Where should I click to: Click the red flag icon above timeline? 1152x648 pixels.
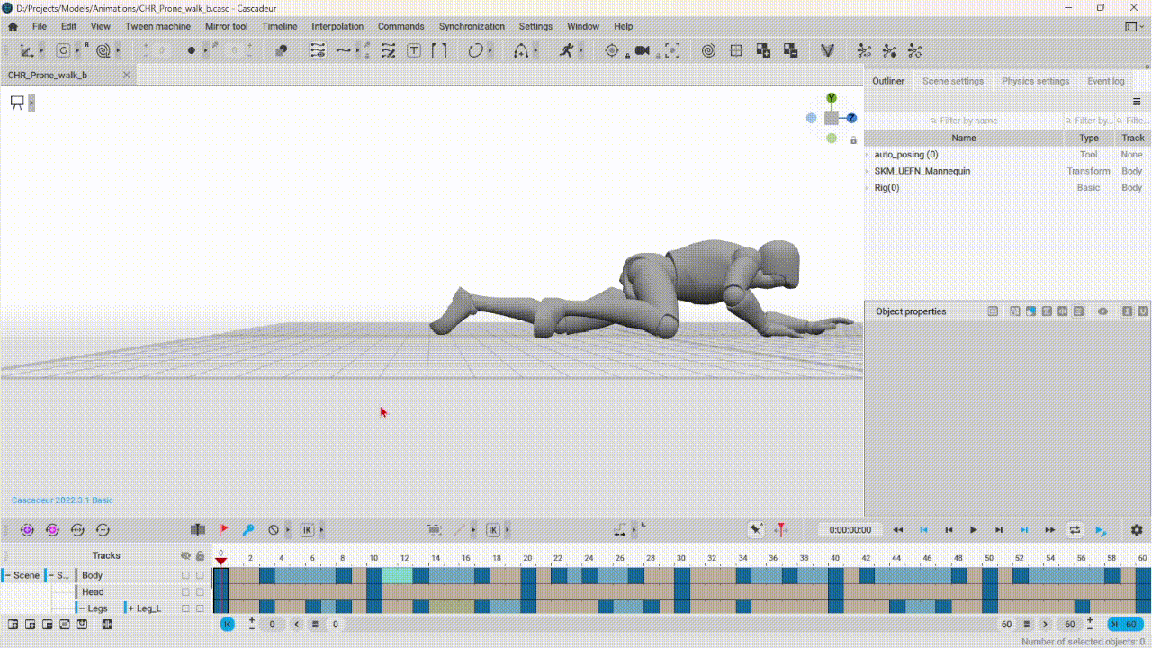223,530
